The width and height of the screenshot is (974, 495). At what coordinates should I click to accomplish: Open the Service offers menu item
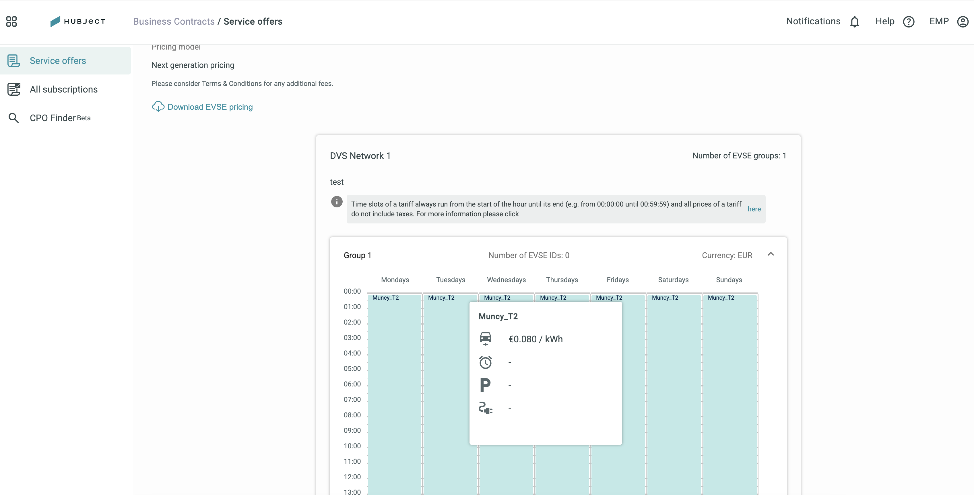65,61
